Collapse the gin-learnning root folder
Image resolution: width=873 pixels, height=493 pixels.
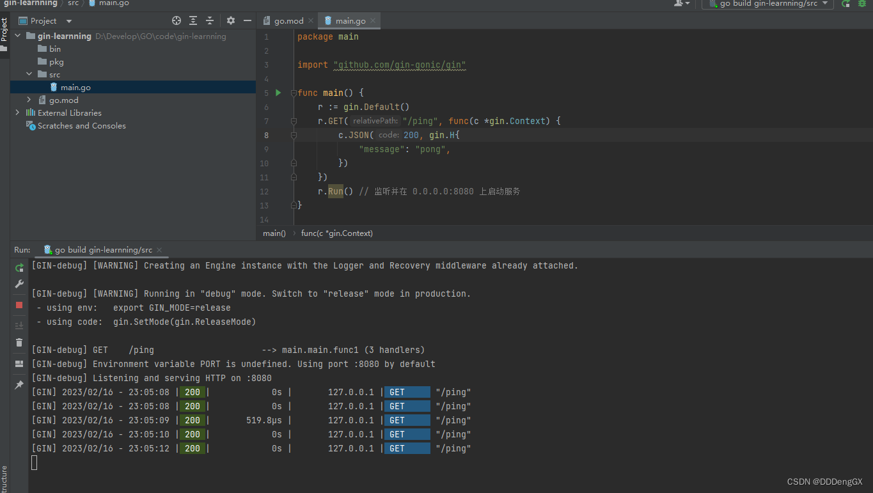(17, 36)
